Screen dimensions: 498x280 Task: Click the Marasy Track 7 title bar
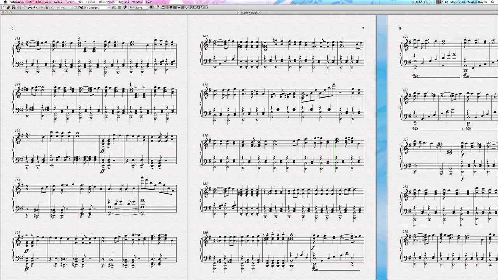point(249,13)
